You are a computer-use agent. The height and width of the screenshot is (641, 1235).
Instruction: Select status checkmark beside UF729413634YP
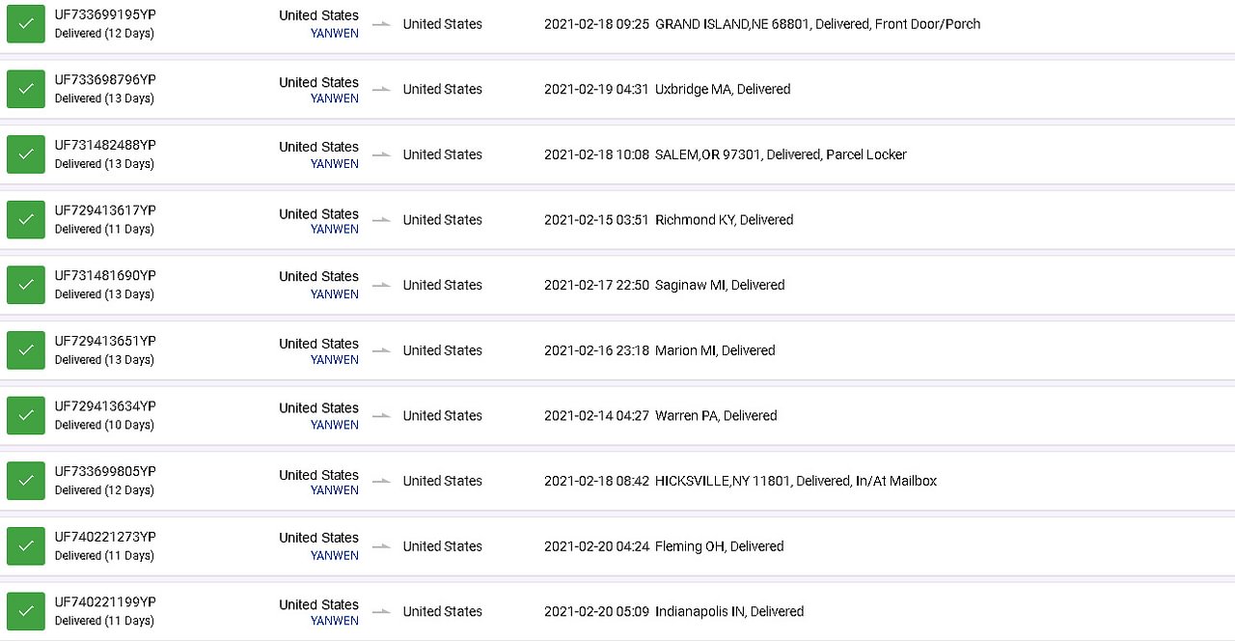[26, 415]
